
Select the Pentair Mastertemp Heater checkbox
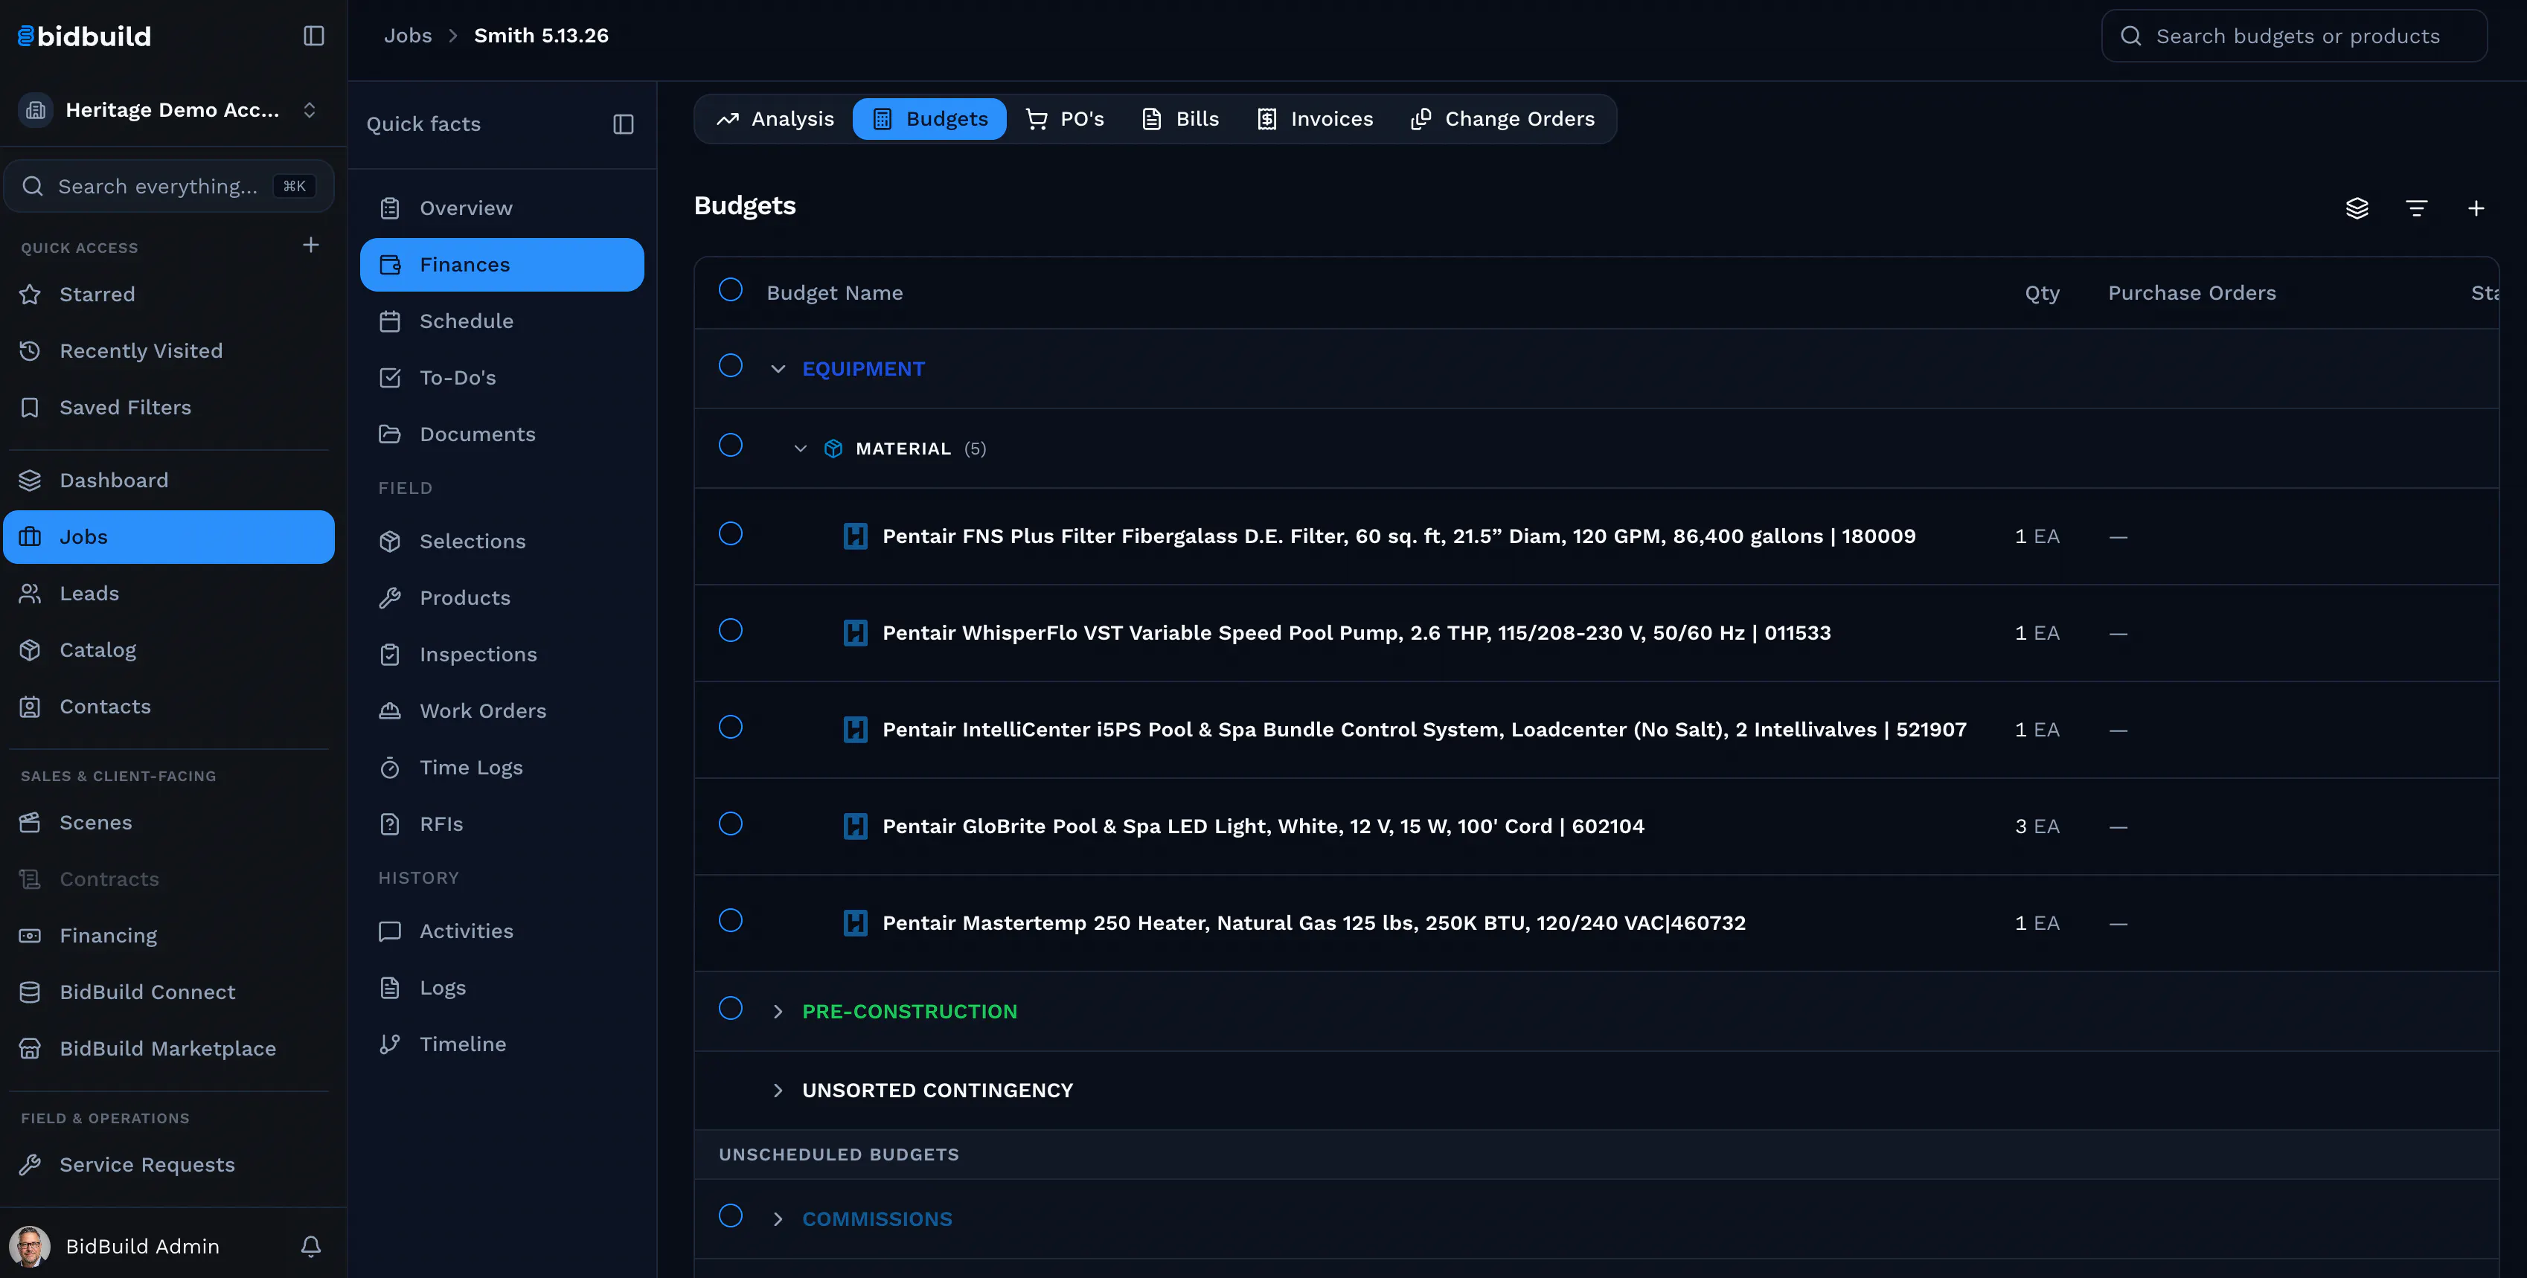[x=731, y=921]
